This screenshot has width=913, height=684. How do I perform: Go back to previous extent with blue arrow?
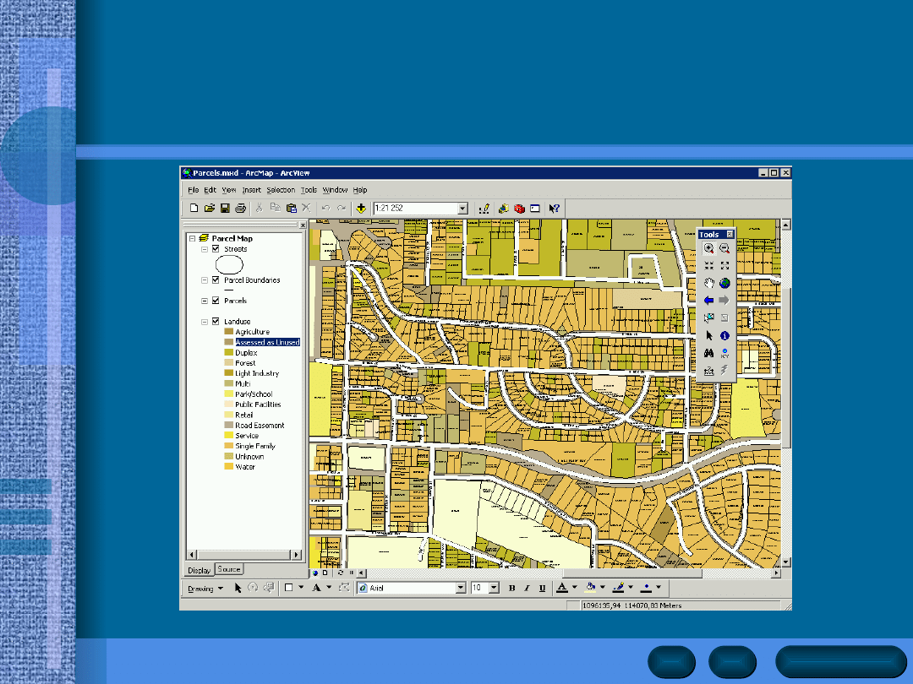pos(708,301)
